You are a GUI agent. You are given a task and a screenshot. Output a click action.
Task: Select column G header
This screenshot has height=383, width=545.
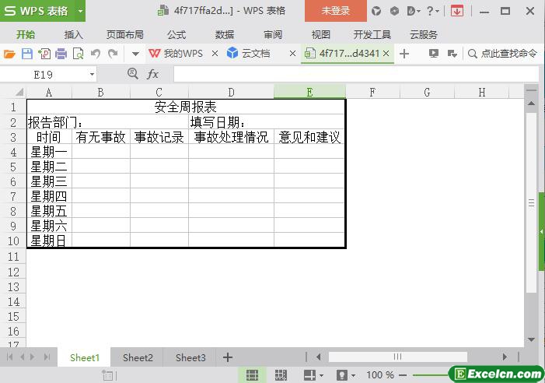point(427,92)
